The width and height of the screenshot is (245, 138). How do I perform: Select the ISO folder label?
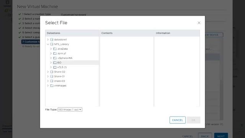pyautogui.click(x=59, y=62)
